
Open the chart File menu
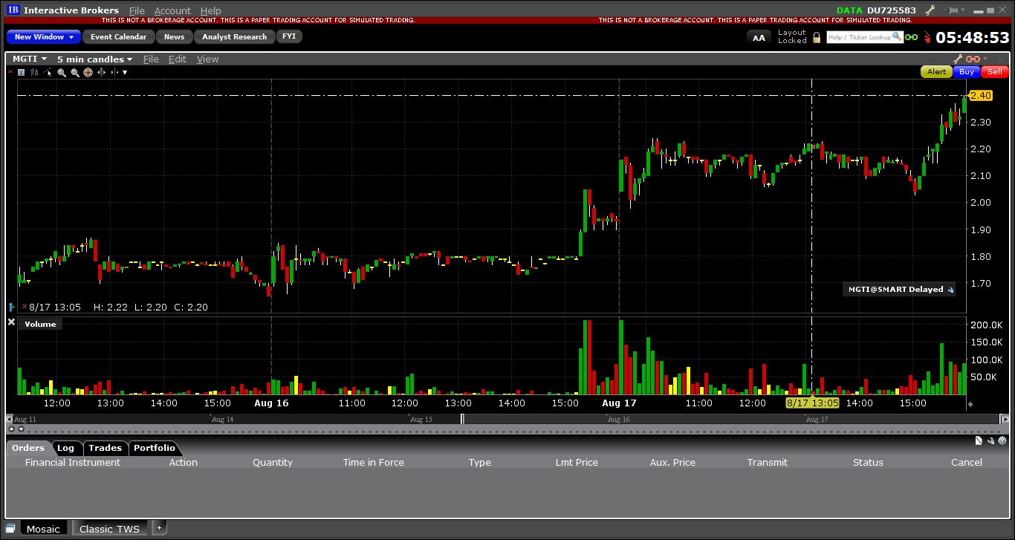[151, 59]
